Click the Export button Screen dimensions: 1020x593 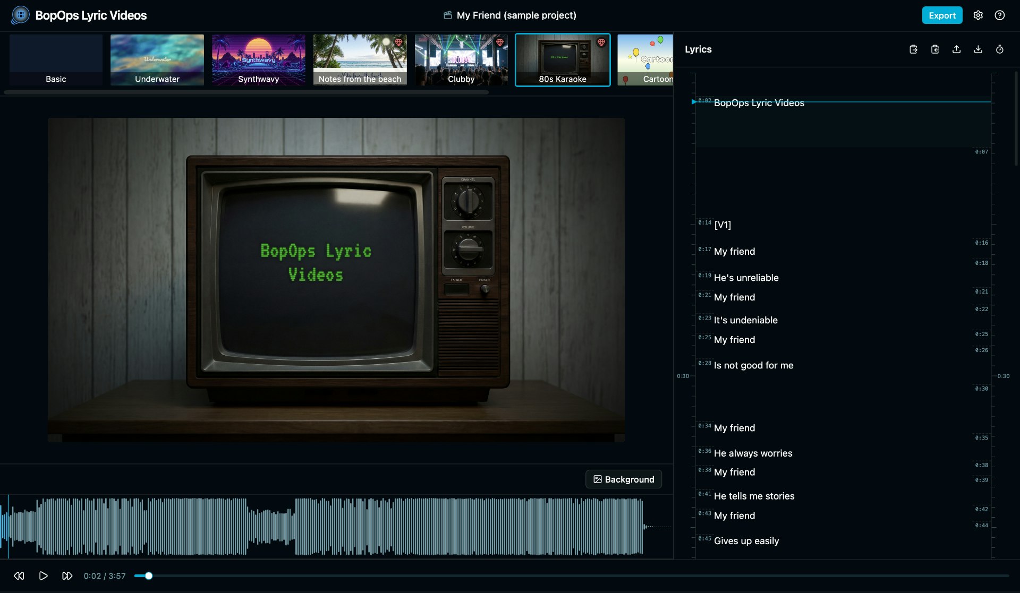pyautogui.click(x=942, y=15)
